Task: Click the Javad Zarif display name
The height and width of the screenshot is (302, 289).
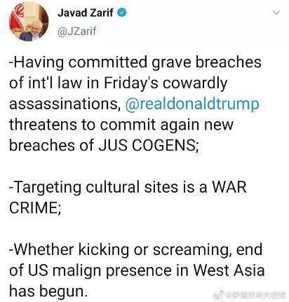Action: 86,13
